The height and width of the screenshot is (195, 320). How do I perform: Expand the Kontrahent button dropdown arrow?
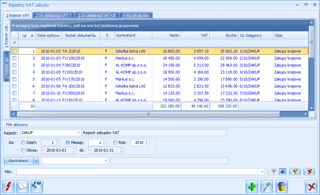[36, 161]
